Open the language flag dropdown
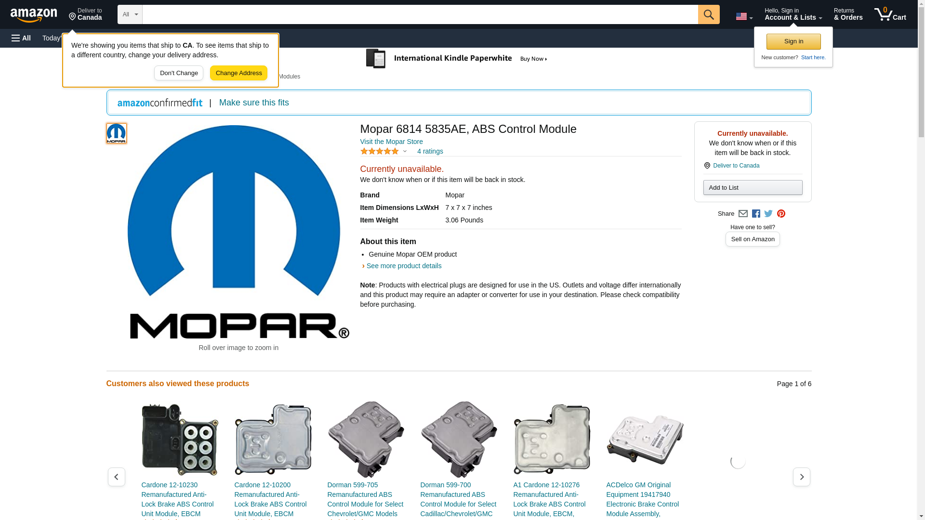Image resolution: width=925 pixels, height=520 pixels. [744, 16]
